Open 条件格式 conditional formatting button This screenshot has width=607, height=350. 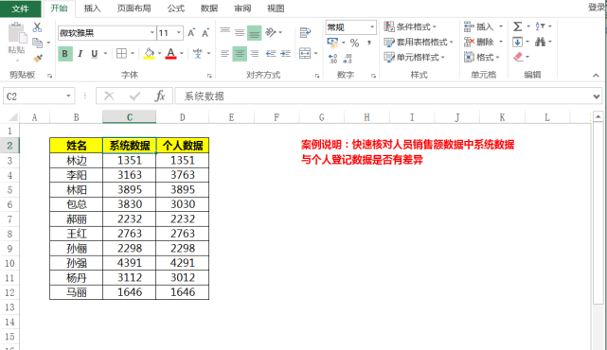tap(410, 26)
